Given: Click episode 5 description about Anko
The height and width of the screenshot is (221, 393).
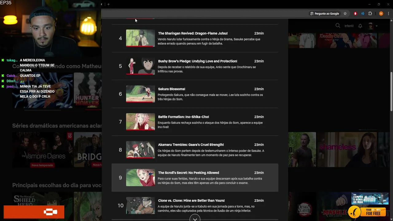Looking at the screenshot, I should [207, 69].
